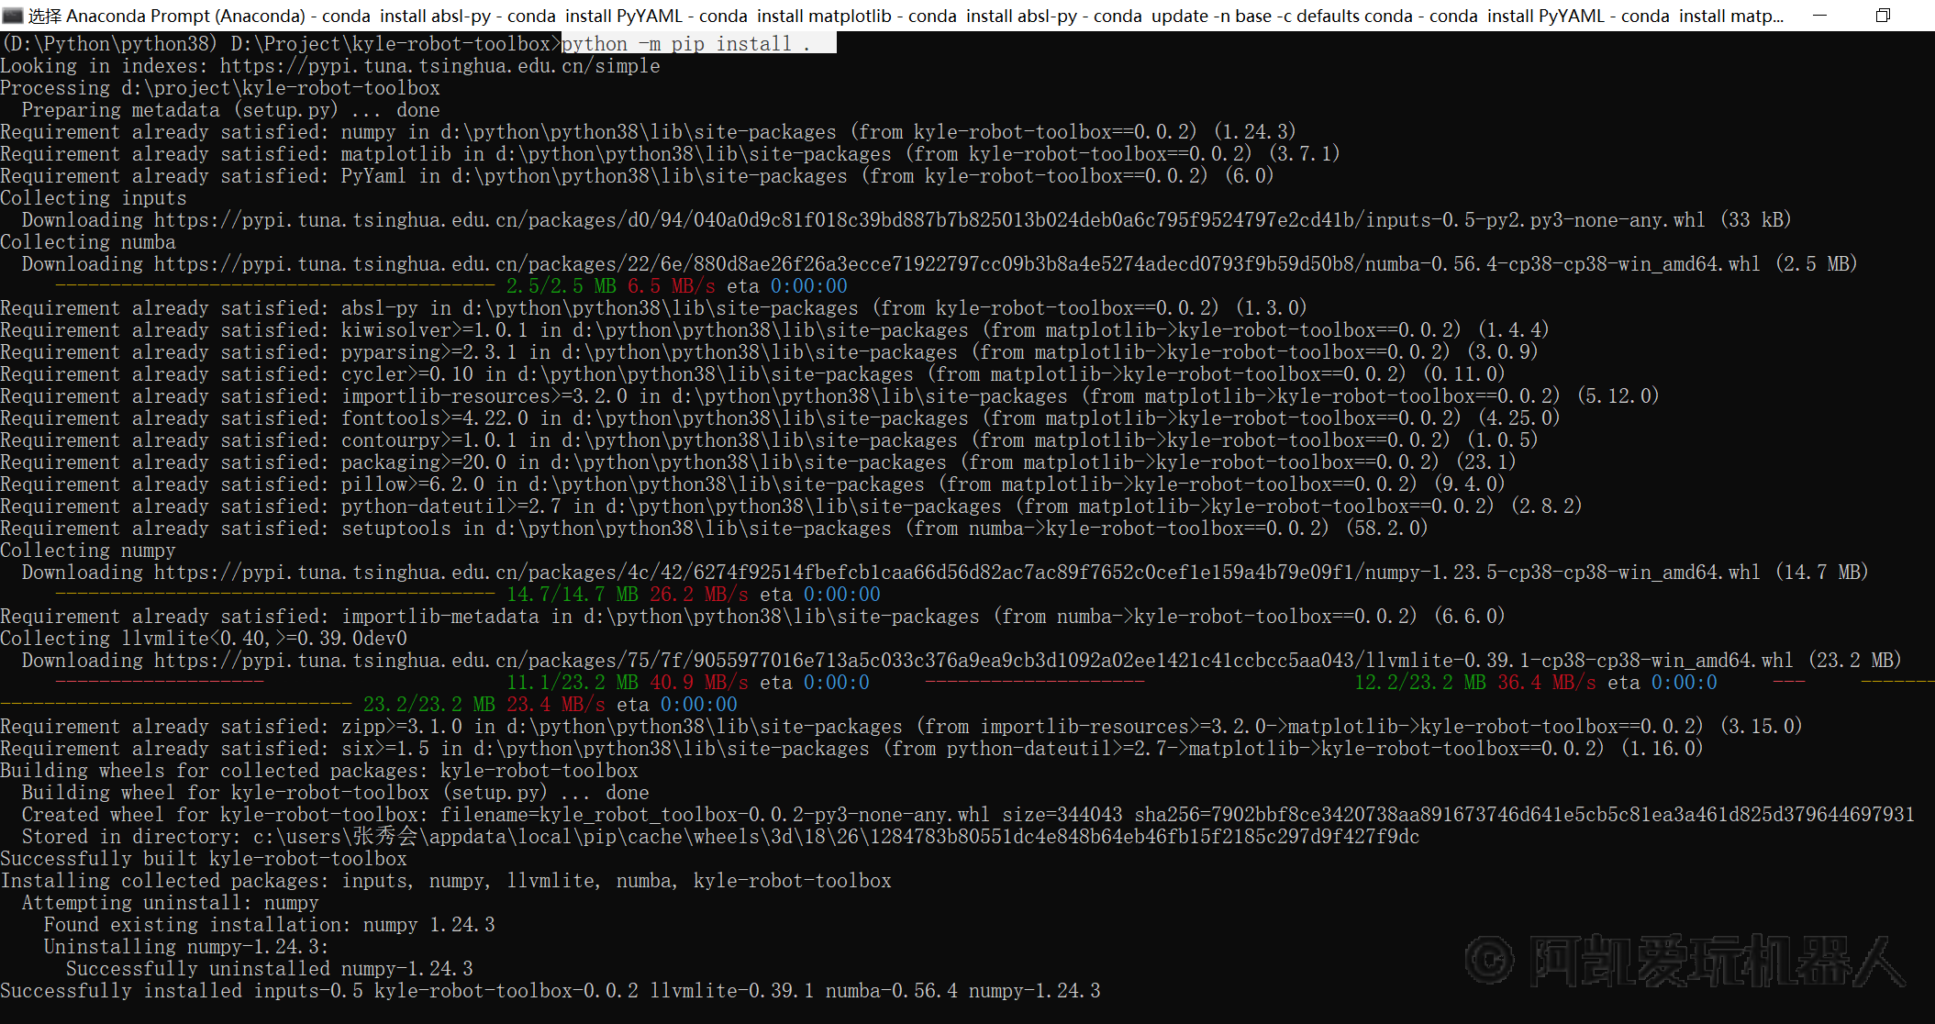The height and width of the screenshot is (1024, 1935).
Task: Click the pypi tuna tsinghua simple index URL
Action: click(439, 66)
